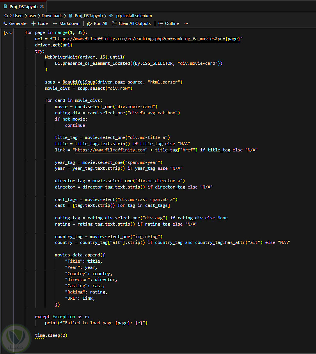Click the Run All play icon
This screenshot has height=354, width=316.
(89, 24)
